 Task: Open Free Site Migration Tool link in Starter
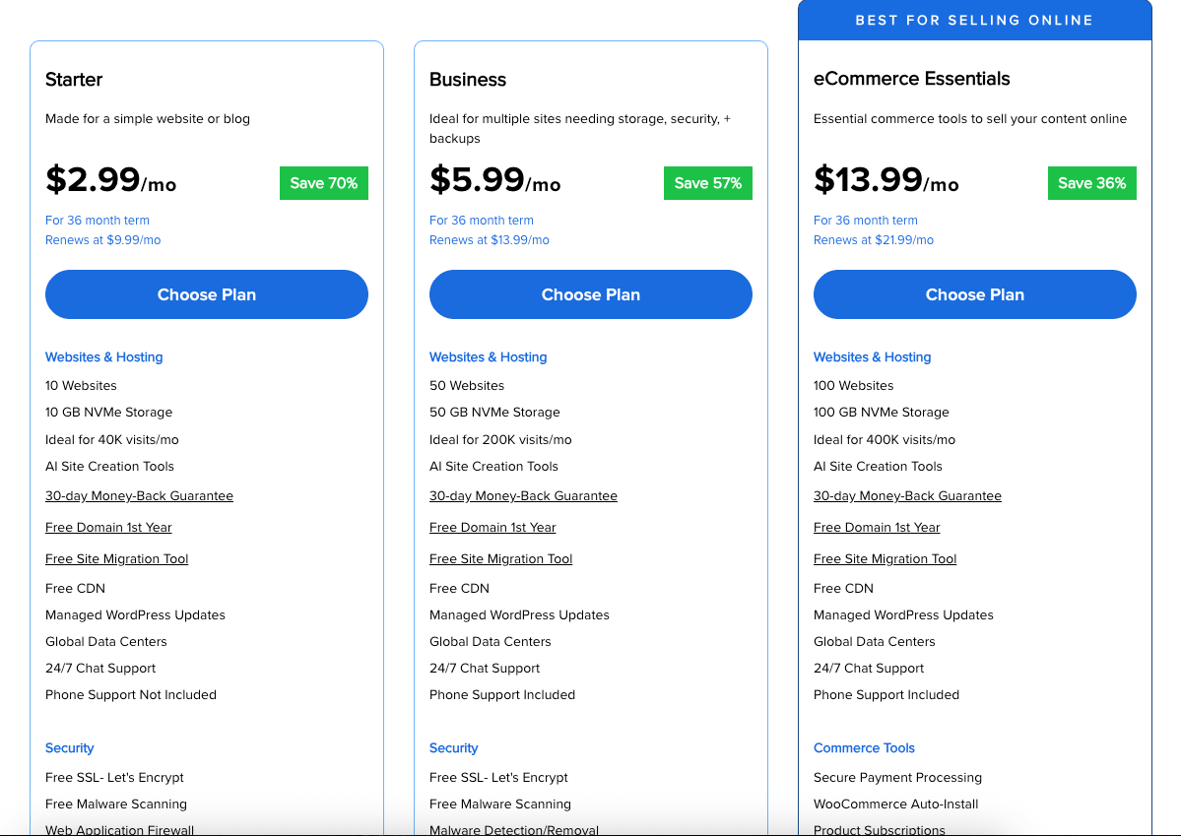tap(116, 559)
